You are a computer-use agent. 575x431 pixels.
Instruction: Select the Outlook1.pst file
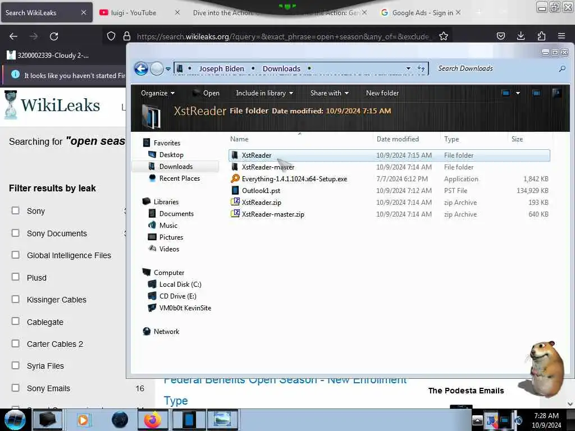pyautogui.click(x=389, y=191)
